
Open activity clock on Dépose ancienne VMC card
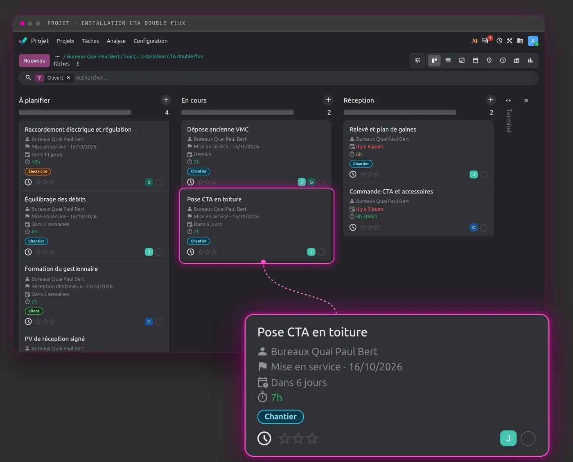click(x=191, y=182)
